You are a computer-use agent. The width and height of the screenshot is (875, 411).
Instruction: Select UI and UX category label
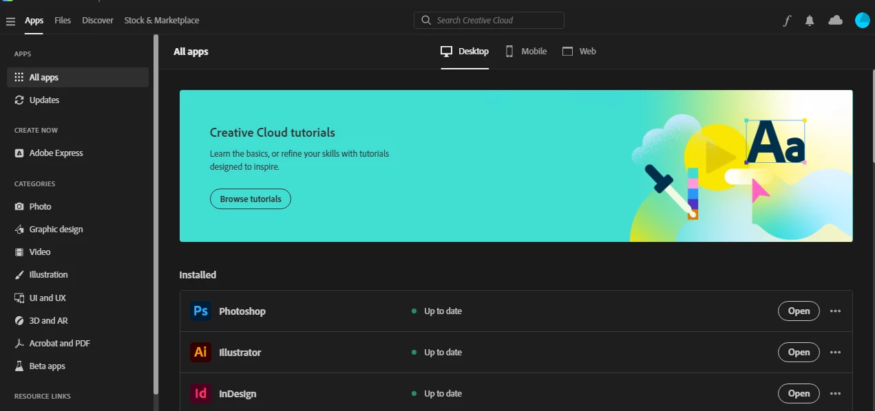pyautogui.click(x=48, y=298)
